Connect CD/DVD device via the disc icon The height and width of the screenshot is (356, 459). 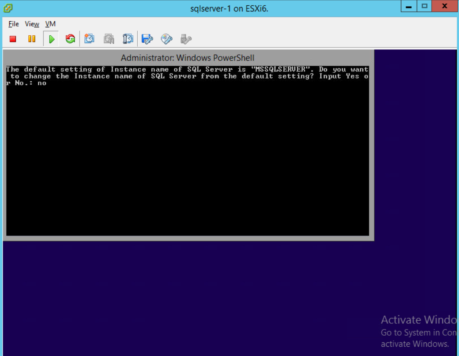(166, 39)
